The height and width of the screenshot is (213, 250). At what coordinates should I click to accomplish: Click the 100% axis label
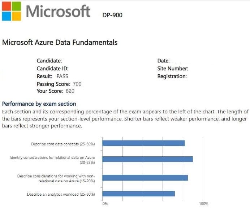203,204
